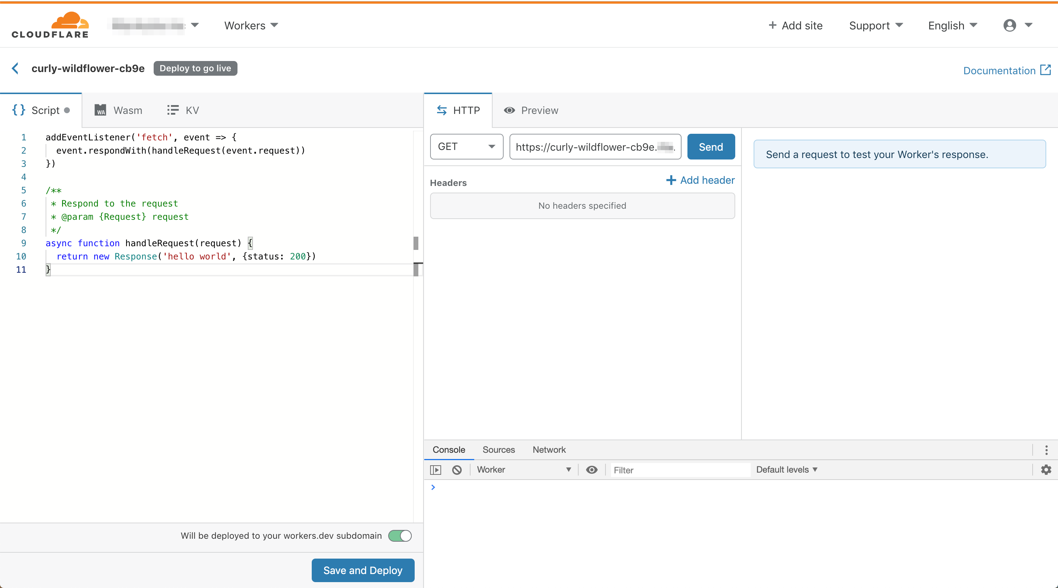
Task: Toggle workers.dev subdomain deployment switch
Action: pyautogui.click(x=400, y=535)
